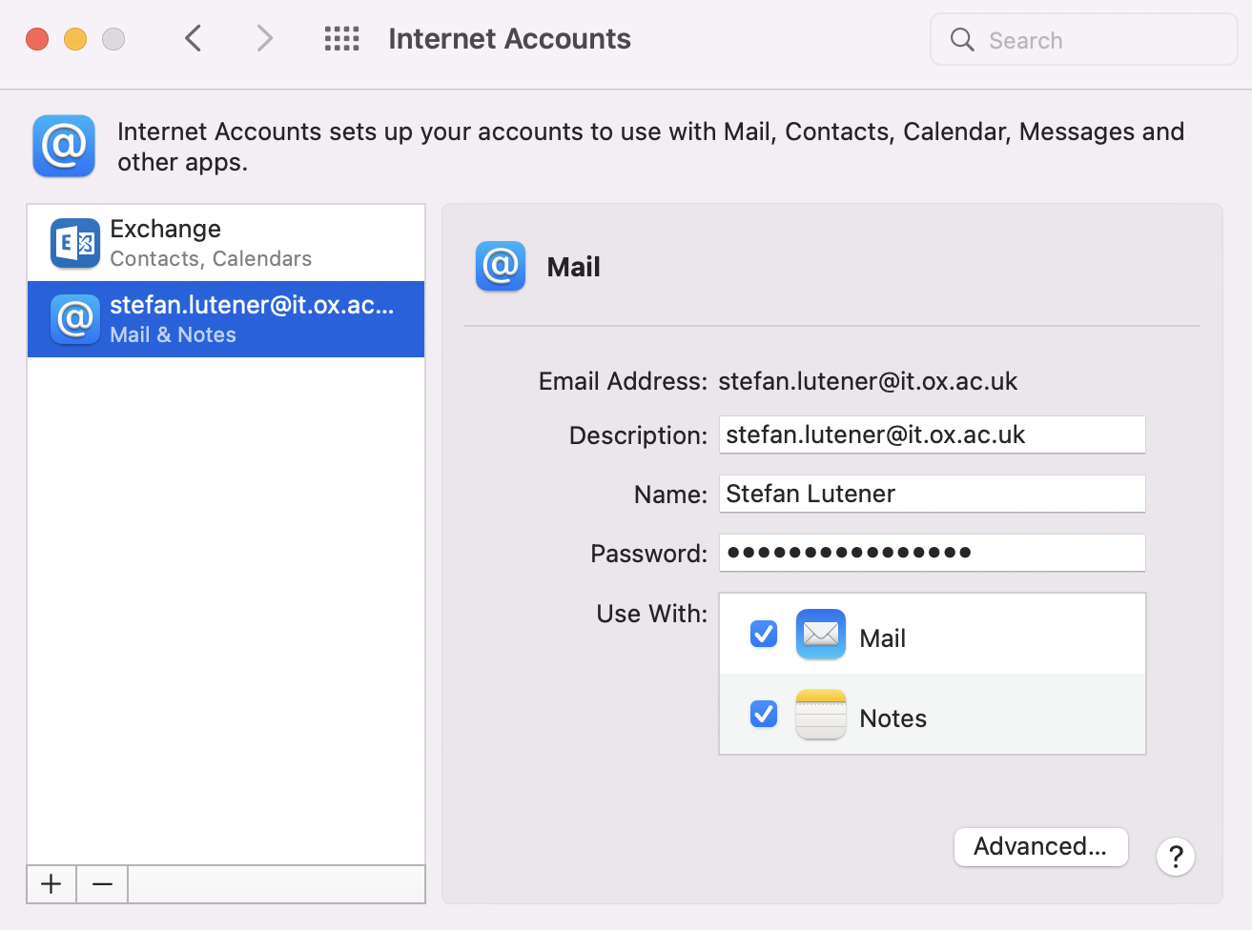Open the Advanced settings
1252x930 pixels.
pyautogui.click(x=1040, y=847)
